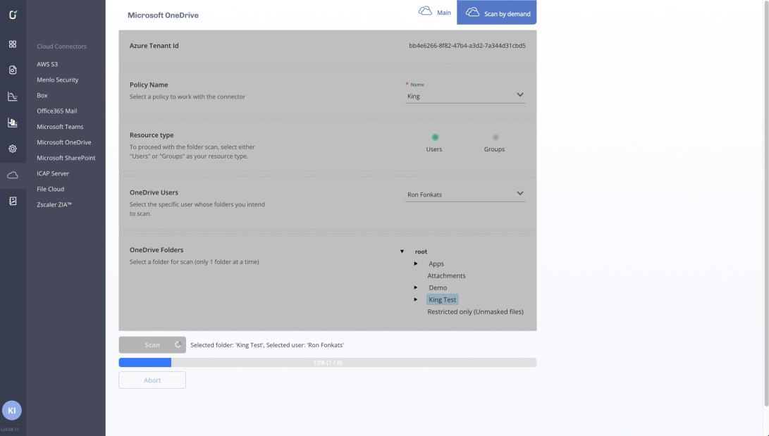Open Microsoft SharePoint connector
The width and height of the screenshot is (769, 436).
pyautogui.click(x=66, y=158)
